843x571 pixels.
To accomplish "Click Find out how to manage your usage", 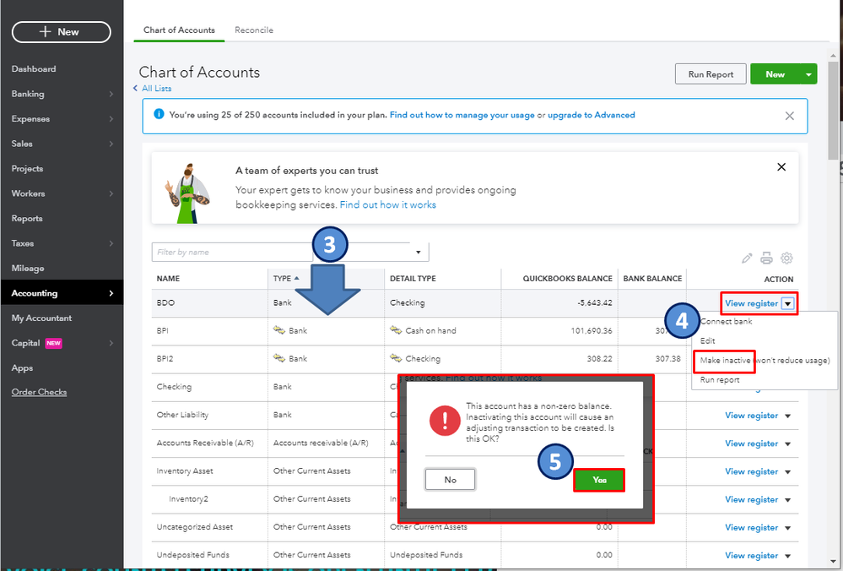I will tap(462, 115).
